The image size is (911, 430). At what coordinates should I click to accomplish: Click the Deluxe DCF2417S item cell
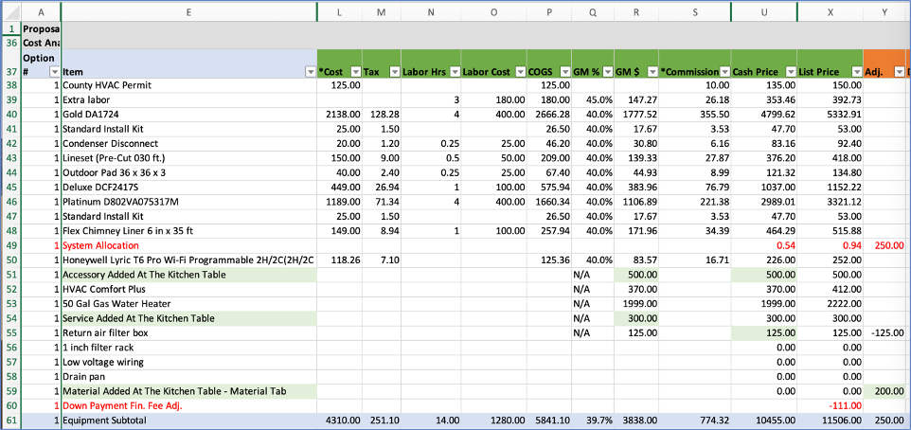pyautogui.click(x=188, y=188)
